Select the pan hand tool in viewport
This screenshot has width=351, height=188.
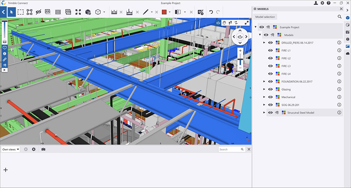[x=224, y=22]
